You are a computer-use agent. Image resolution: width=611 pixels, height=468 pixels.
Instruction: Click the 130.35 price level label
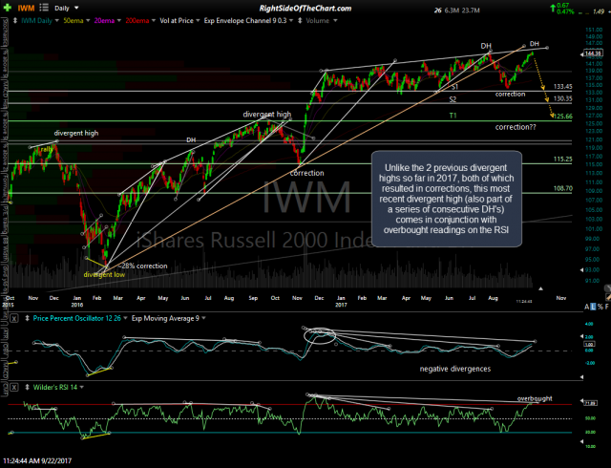click(x=562, y=99)
